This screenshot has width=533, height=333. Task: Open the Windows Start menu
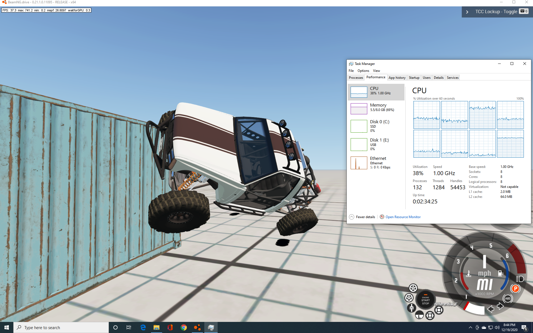pos(7,327)
